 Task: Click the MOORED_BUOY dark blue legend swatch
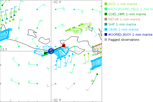click(x=106, y=35)
